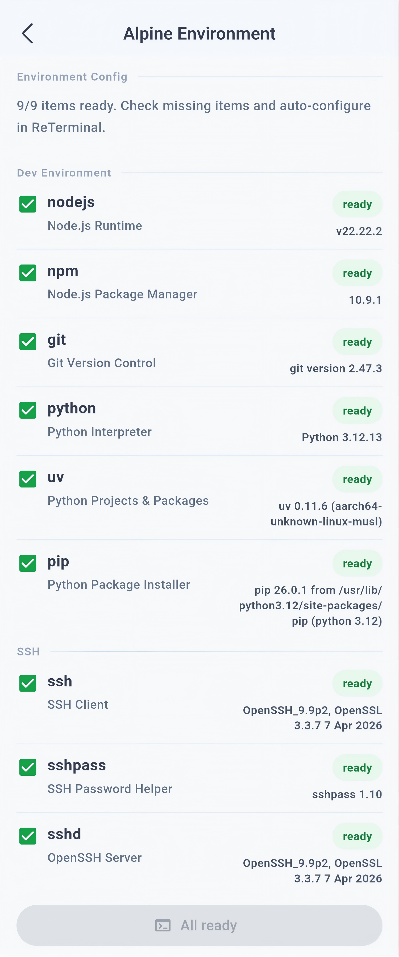This screenshot has height=957, width=399.
Task: Click Python Package Installer description
Action: coord(119,585)
